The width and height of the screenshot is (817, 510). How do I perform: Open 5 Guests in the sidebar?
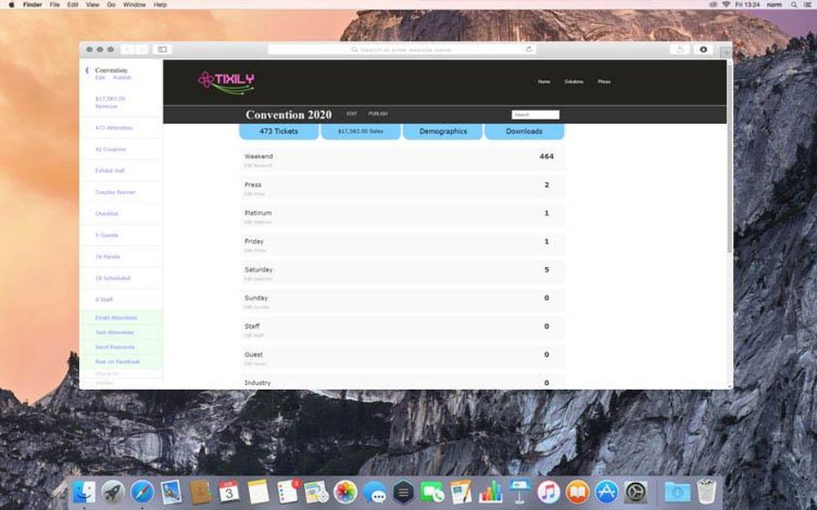point(106,235)
